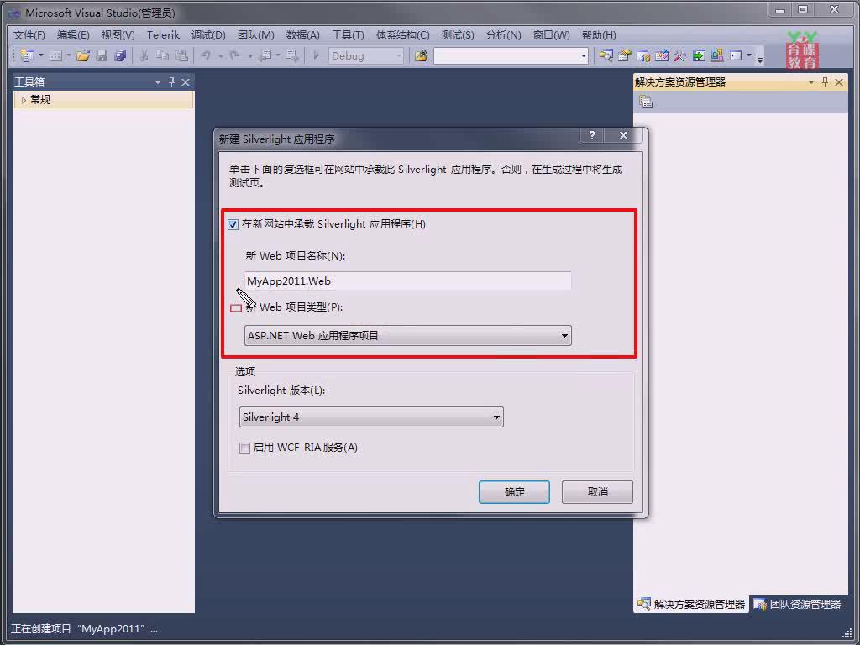The width and height of the screenshot is (860, 645).
Task: Click the Copy toolbar icon
Action: click(x=162, y=55)
